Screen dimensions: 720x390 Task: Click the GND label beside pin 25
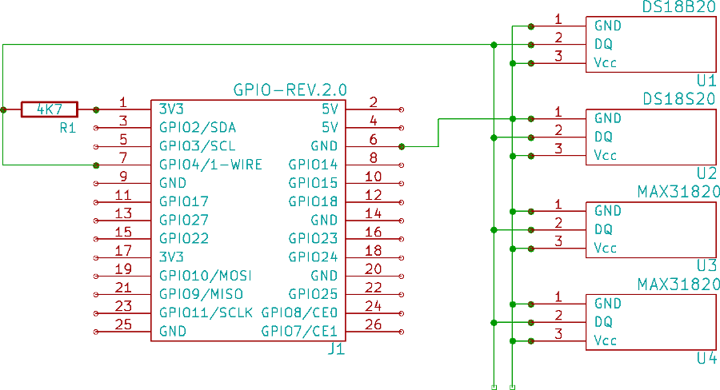173,332
